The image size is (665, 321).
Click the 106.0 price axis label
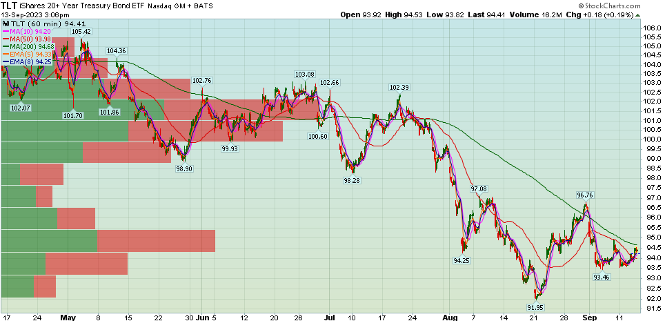point(653,28)
